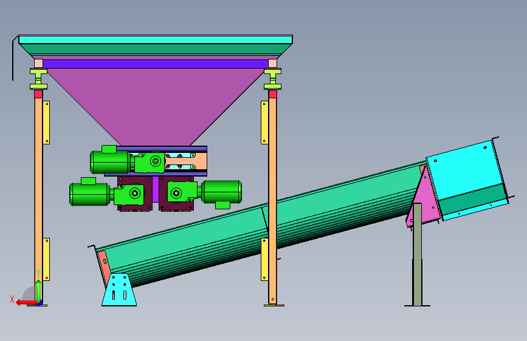Pick the violet horizontal beam under hopper rim
Image resolution: width=527 pixels, height=341 pixels.
155,64
